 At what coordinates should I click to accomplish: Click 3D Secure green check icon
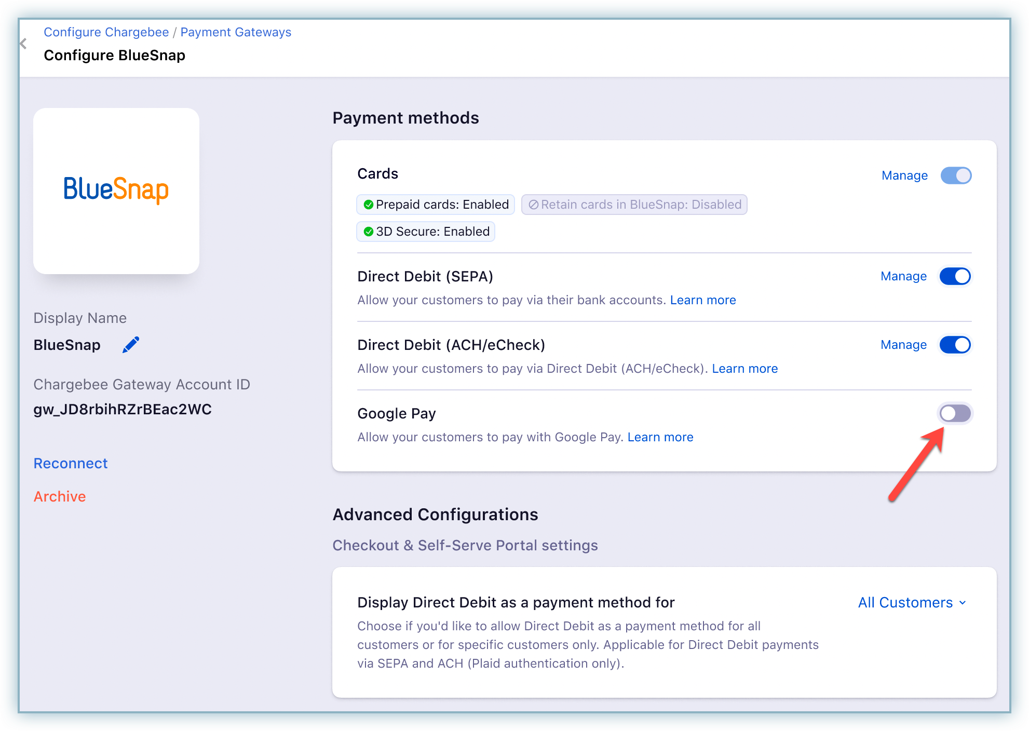(369, 232)
